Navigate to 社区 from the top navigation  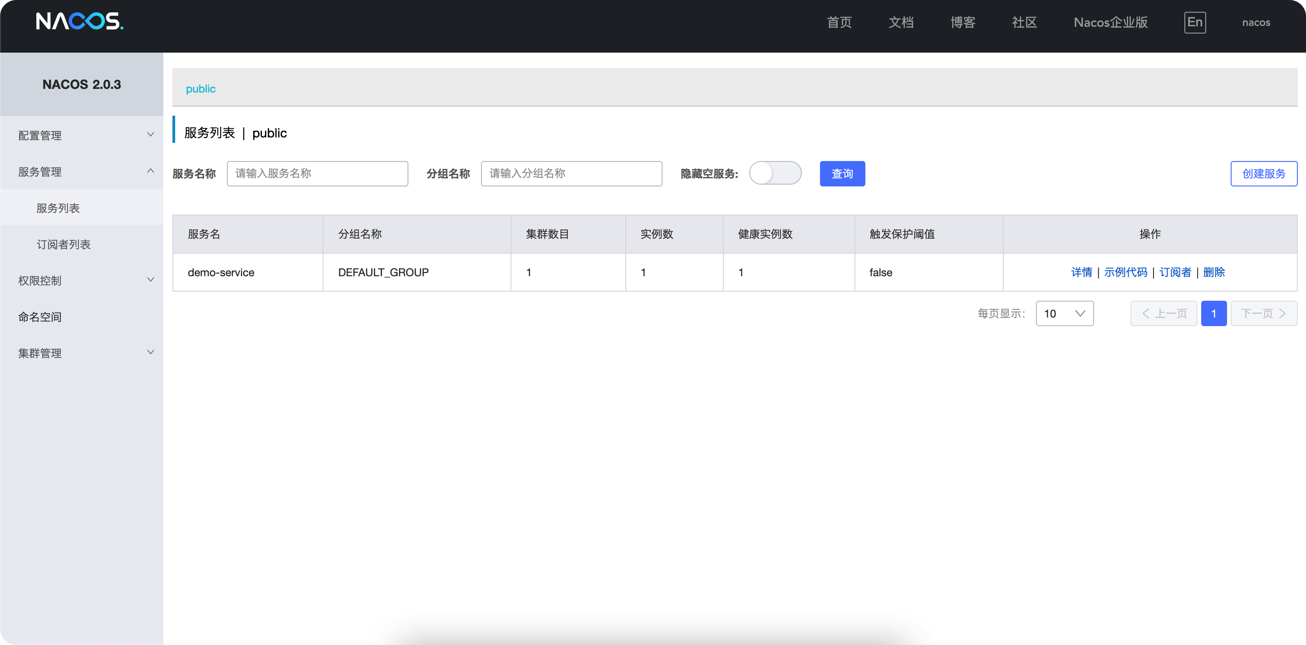tap(1024, 22)
